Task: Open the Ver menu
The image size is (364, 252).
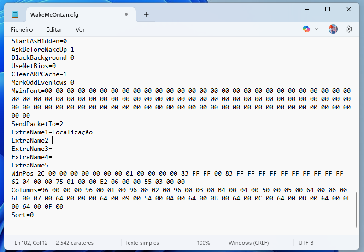Action: click(80, 29)
